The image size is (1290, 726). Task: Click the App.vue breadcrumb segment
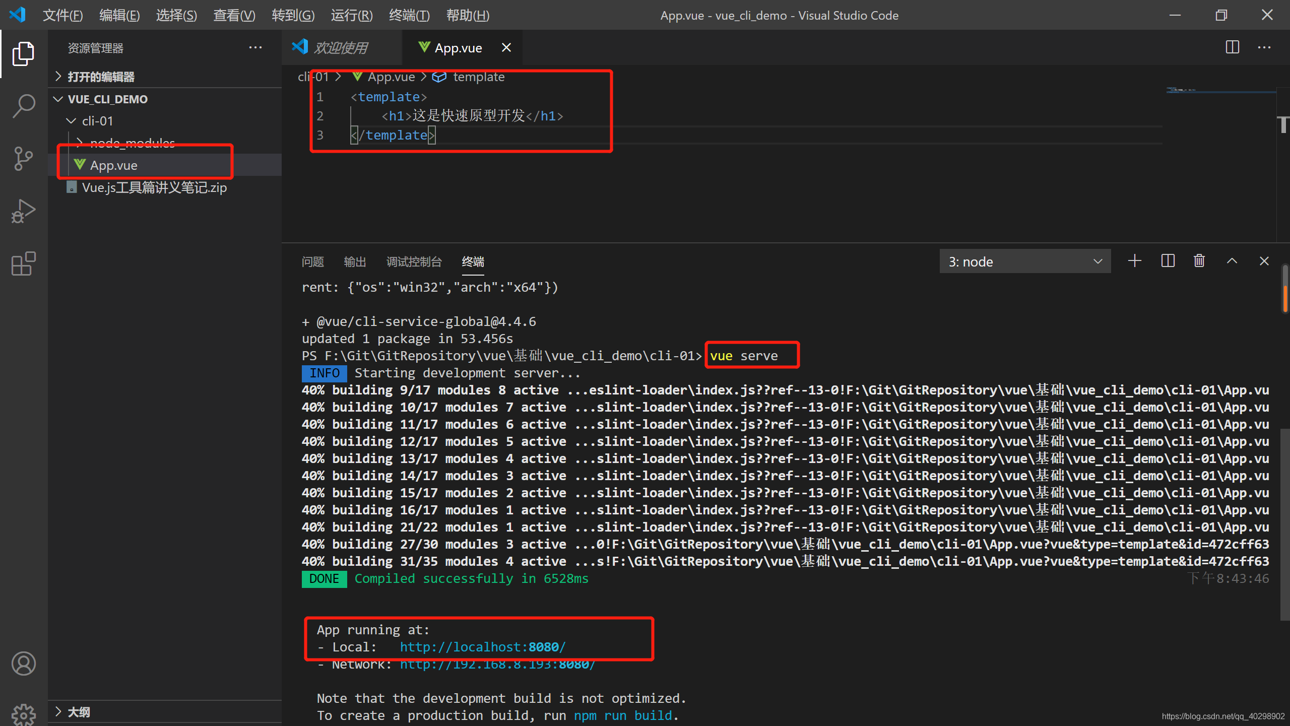[391, 77]
